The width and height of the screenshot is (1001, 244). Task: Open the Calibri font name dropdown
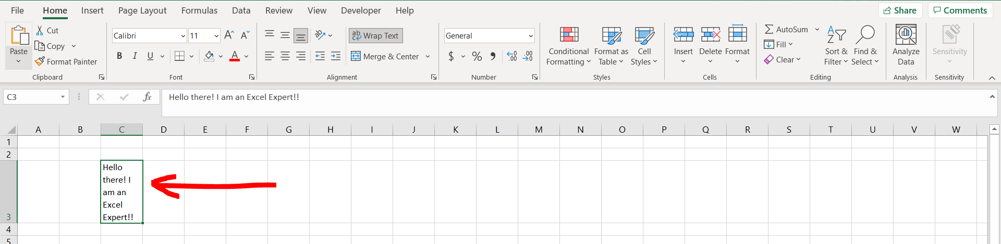point(183,36)
